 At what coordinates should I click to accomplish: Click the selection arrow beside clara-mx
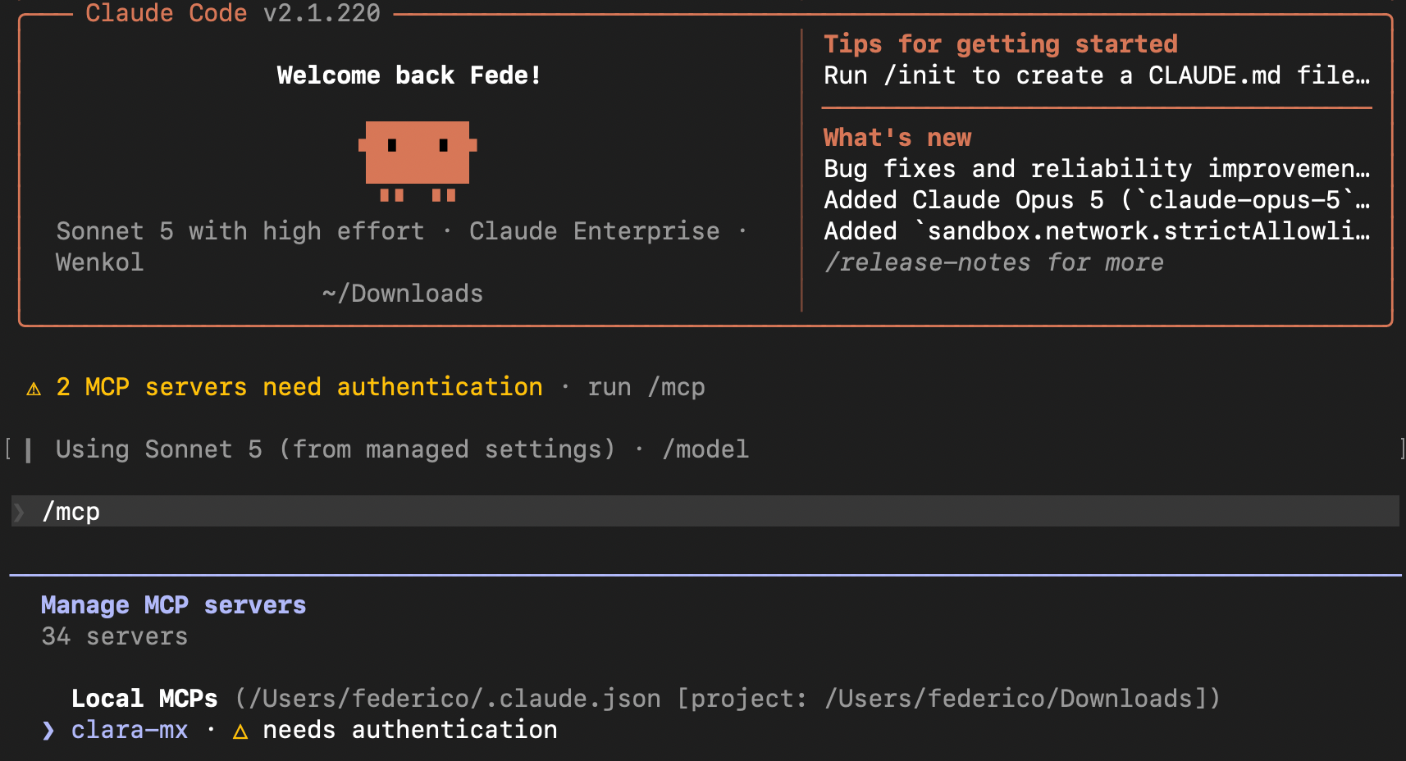coord(48,730)
